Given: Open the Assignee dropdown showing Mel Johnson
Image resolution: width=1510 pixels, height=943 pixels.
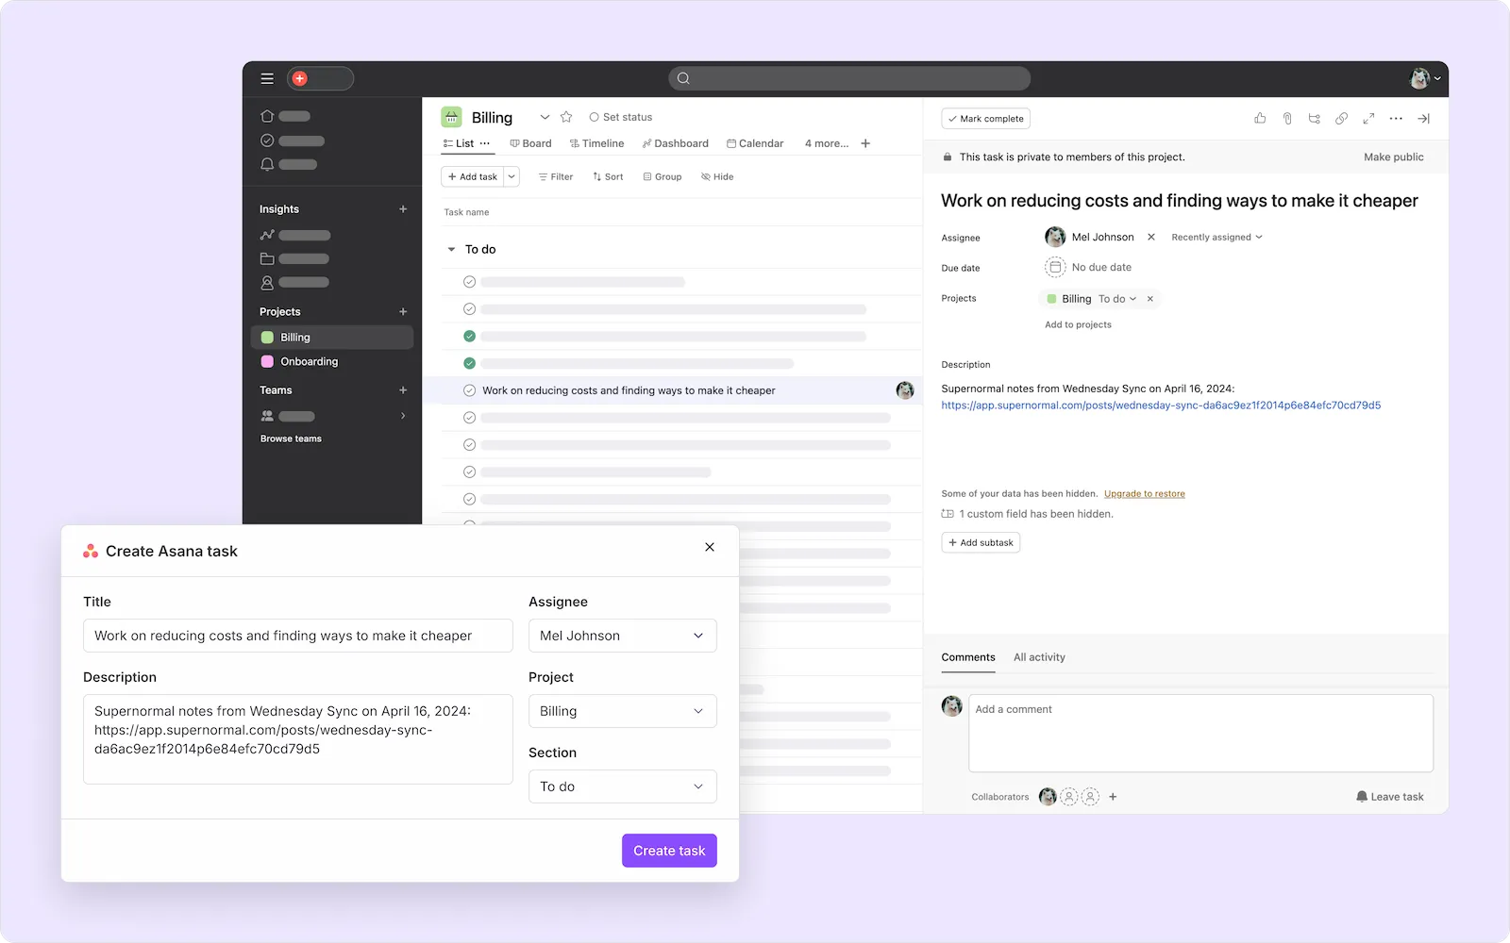Looking at the screenshot, I should click(x=622, y=636).
